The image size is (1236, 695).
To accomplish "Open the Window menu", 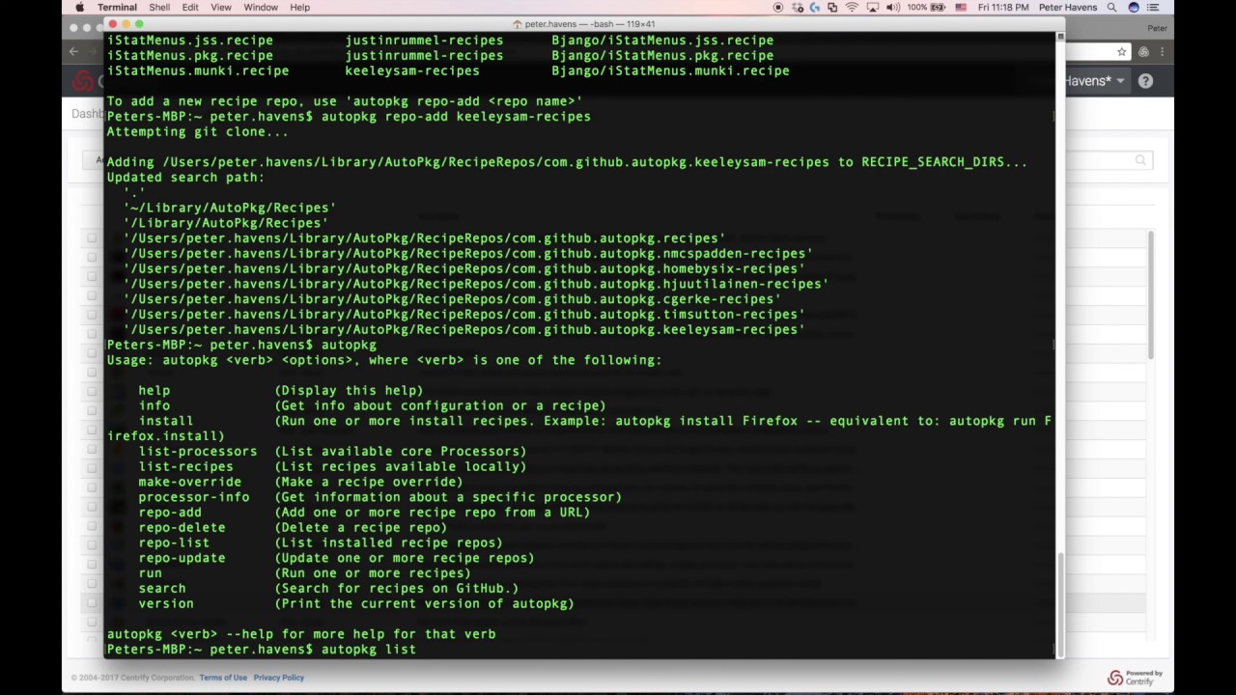I will tap(261, 7).
